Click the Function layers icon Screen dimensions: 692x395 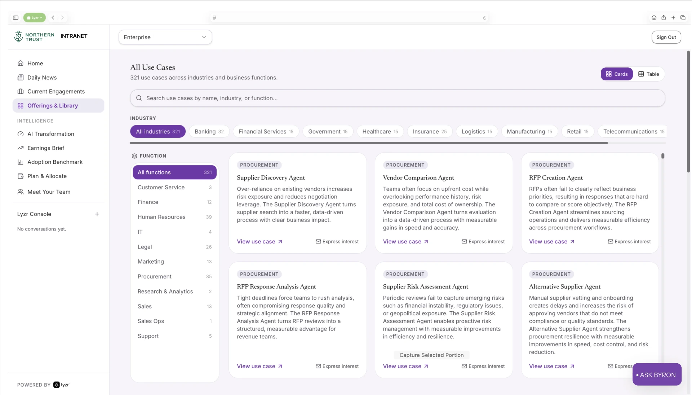pos(134,156)
